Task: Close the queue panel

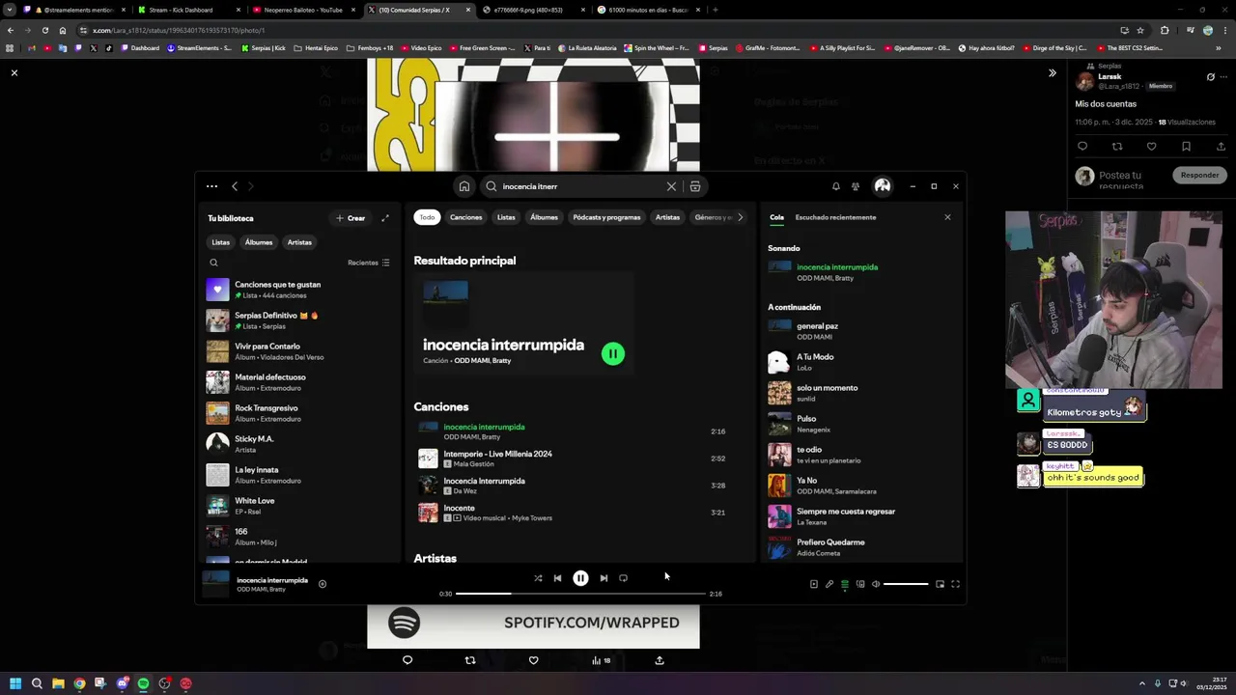Action: tap(947, 217)
